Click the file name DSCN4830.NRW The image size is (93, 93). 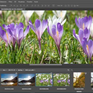click(62, 89)
